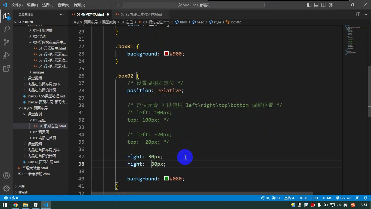Viewport: 371px width, 209px height.
Task: Toggle muted volume icon in system tray
Action: click(x=339, y=205)
